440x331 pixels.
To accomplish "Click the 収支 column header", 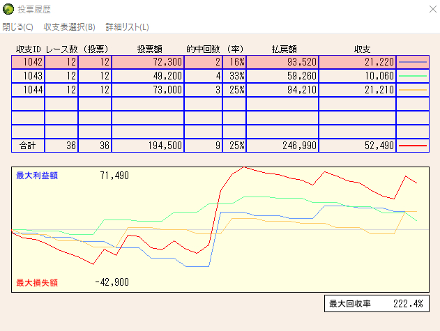I will pos(363,49).
